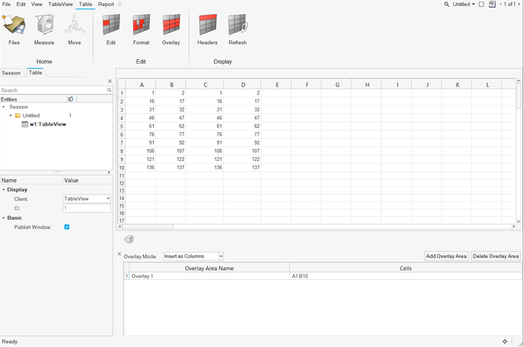
Task: Click the Refresh table icon
Action: click(x=237, y=26)
